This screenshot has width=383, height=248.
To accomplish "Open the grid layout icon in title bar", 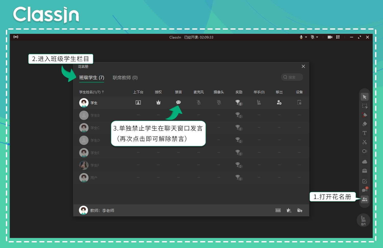I will pyautogui.click(x=338, y=37).
